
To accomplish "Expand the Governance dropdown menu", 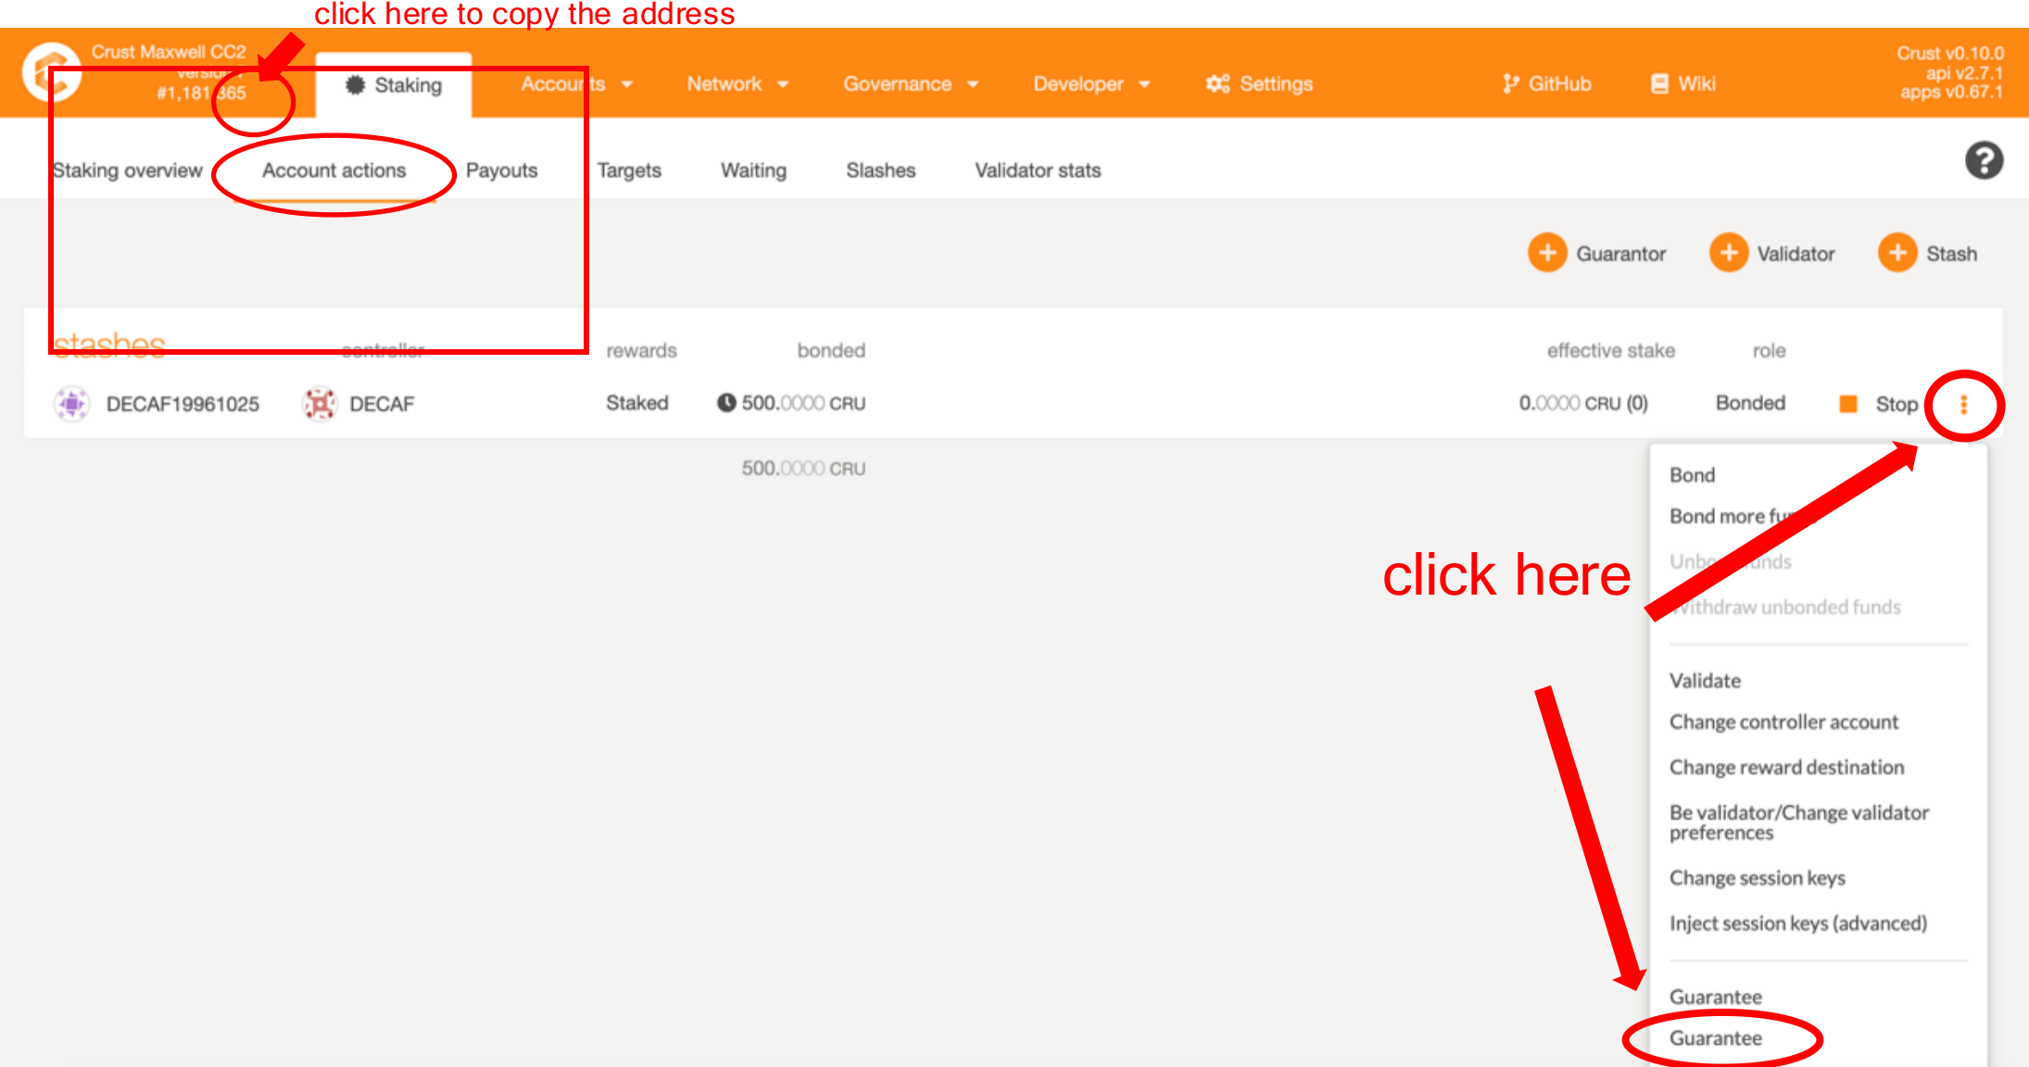I will pyautogui.click(x=910, y=84).
